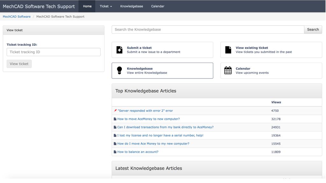Open "How do I move Ace Money" article
This screenshot has width=326, height=183.
point(153,144)
